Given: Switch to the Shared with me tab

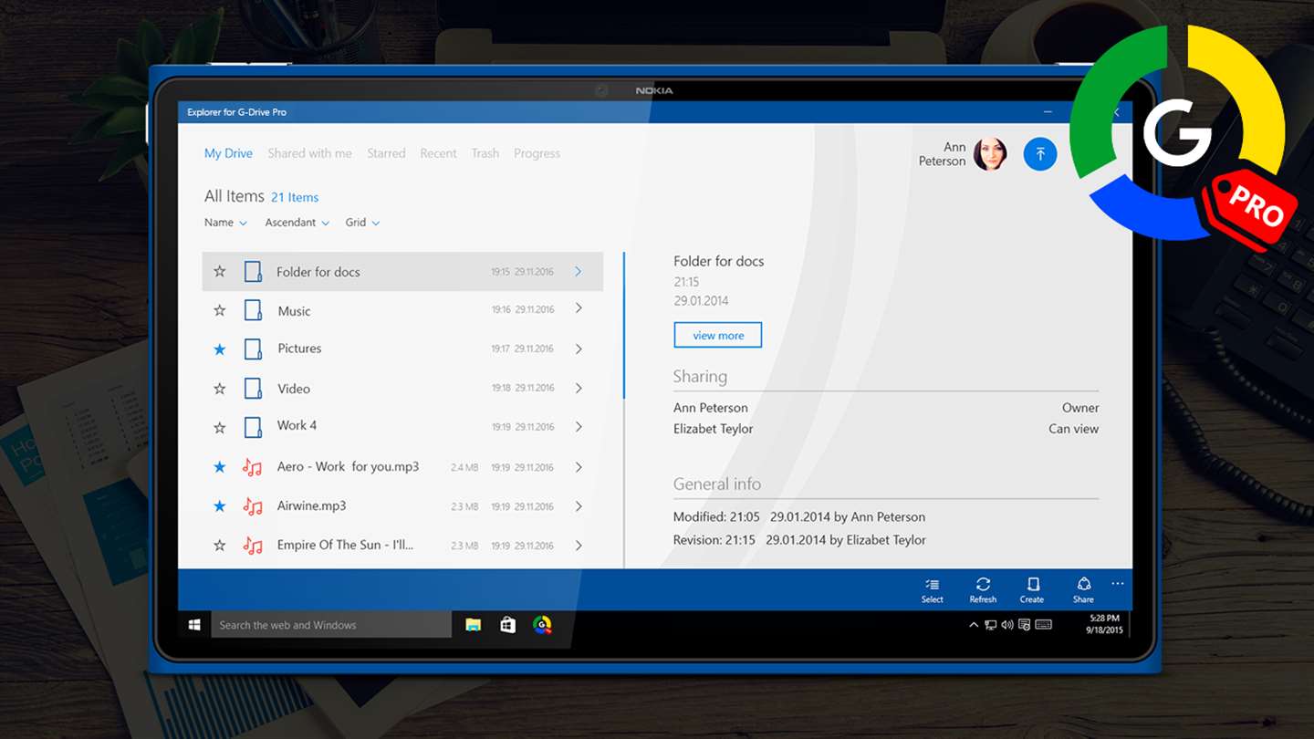Looking at the screenshot, I should [x=309, y=153].
